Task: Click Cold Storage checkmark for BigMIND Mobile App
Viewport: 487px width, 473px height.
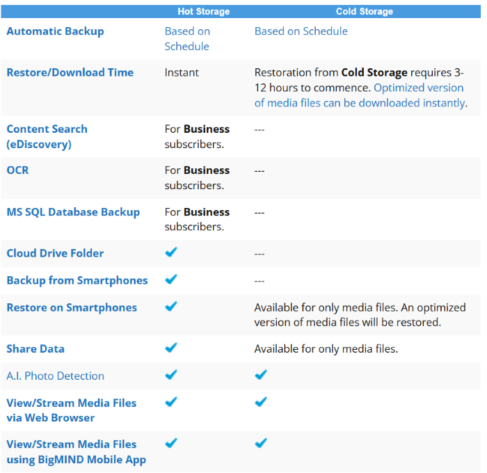Action: (261, 443)
